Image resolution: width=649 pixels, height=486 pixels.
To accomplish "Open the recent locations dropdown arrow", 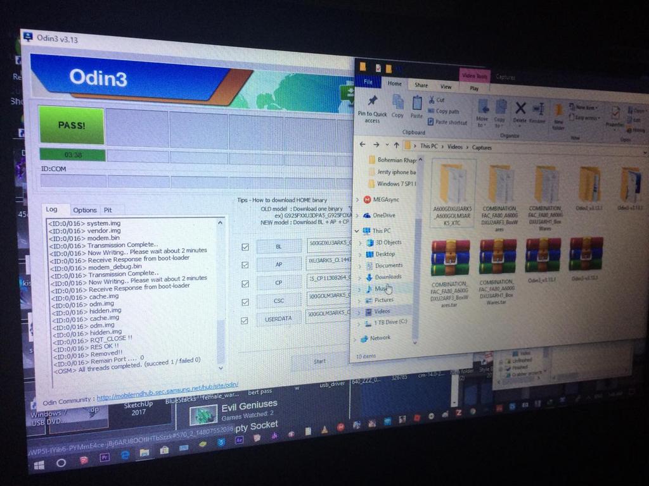I will point(387,145).
